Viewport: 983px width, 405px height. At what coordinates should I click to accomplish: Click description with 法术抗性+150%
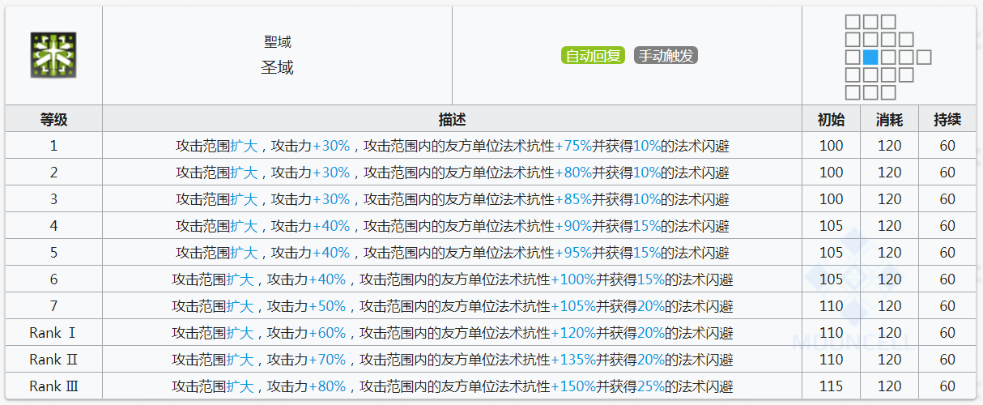pos(452,386)
